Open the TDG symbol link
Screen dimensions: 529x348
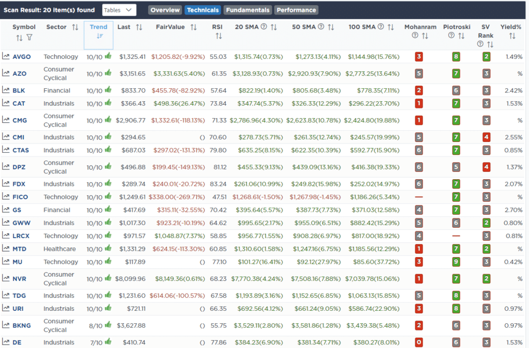click(19, 295)
